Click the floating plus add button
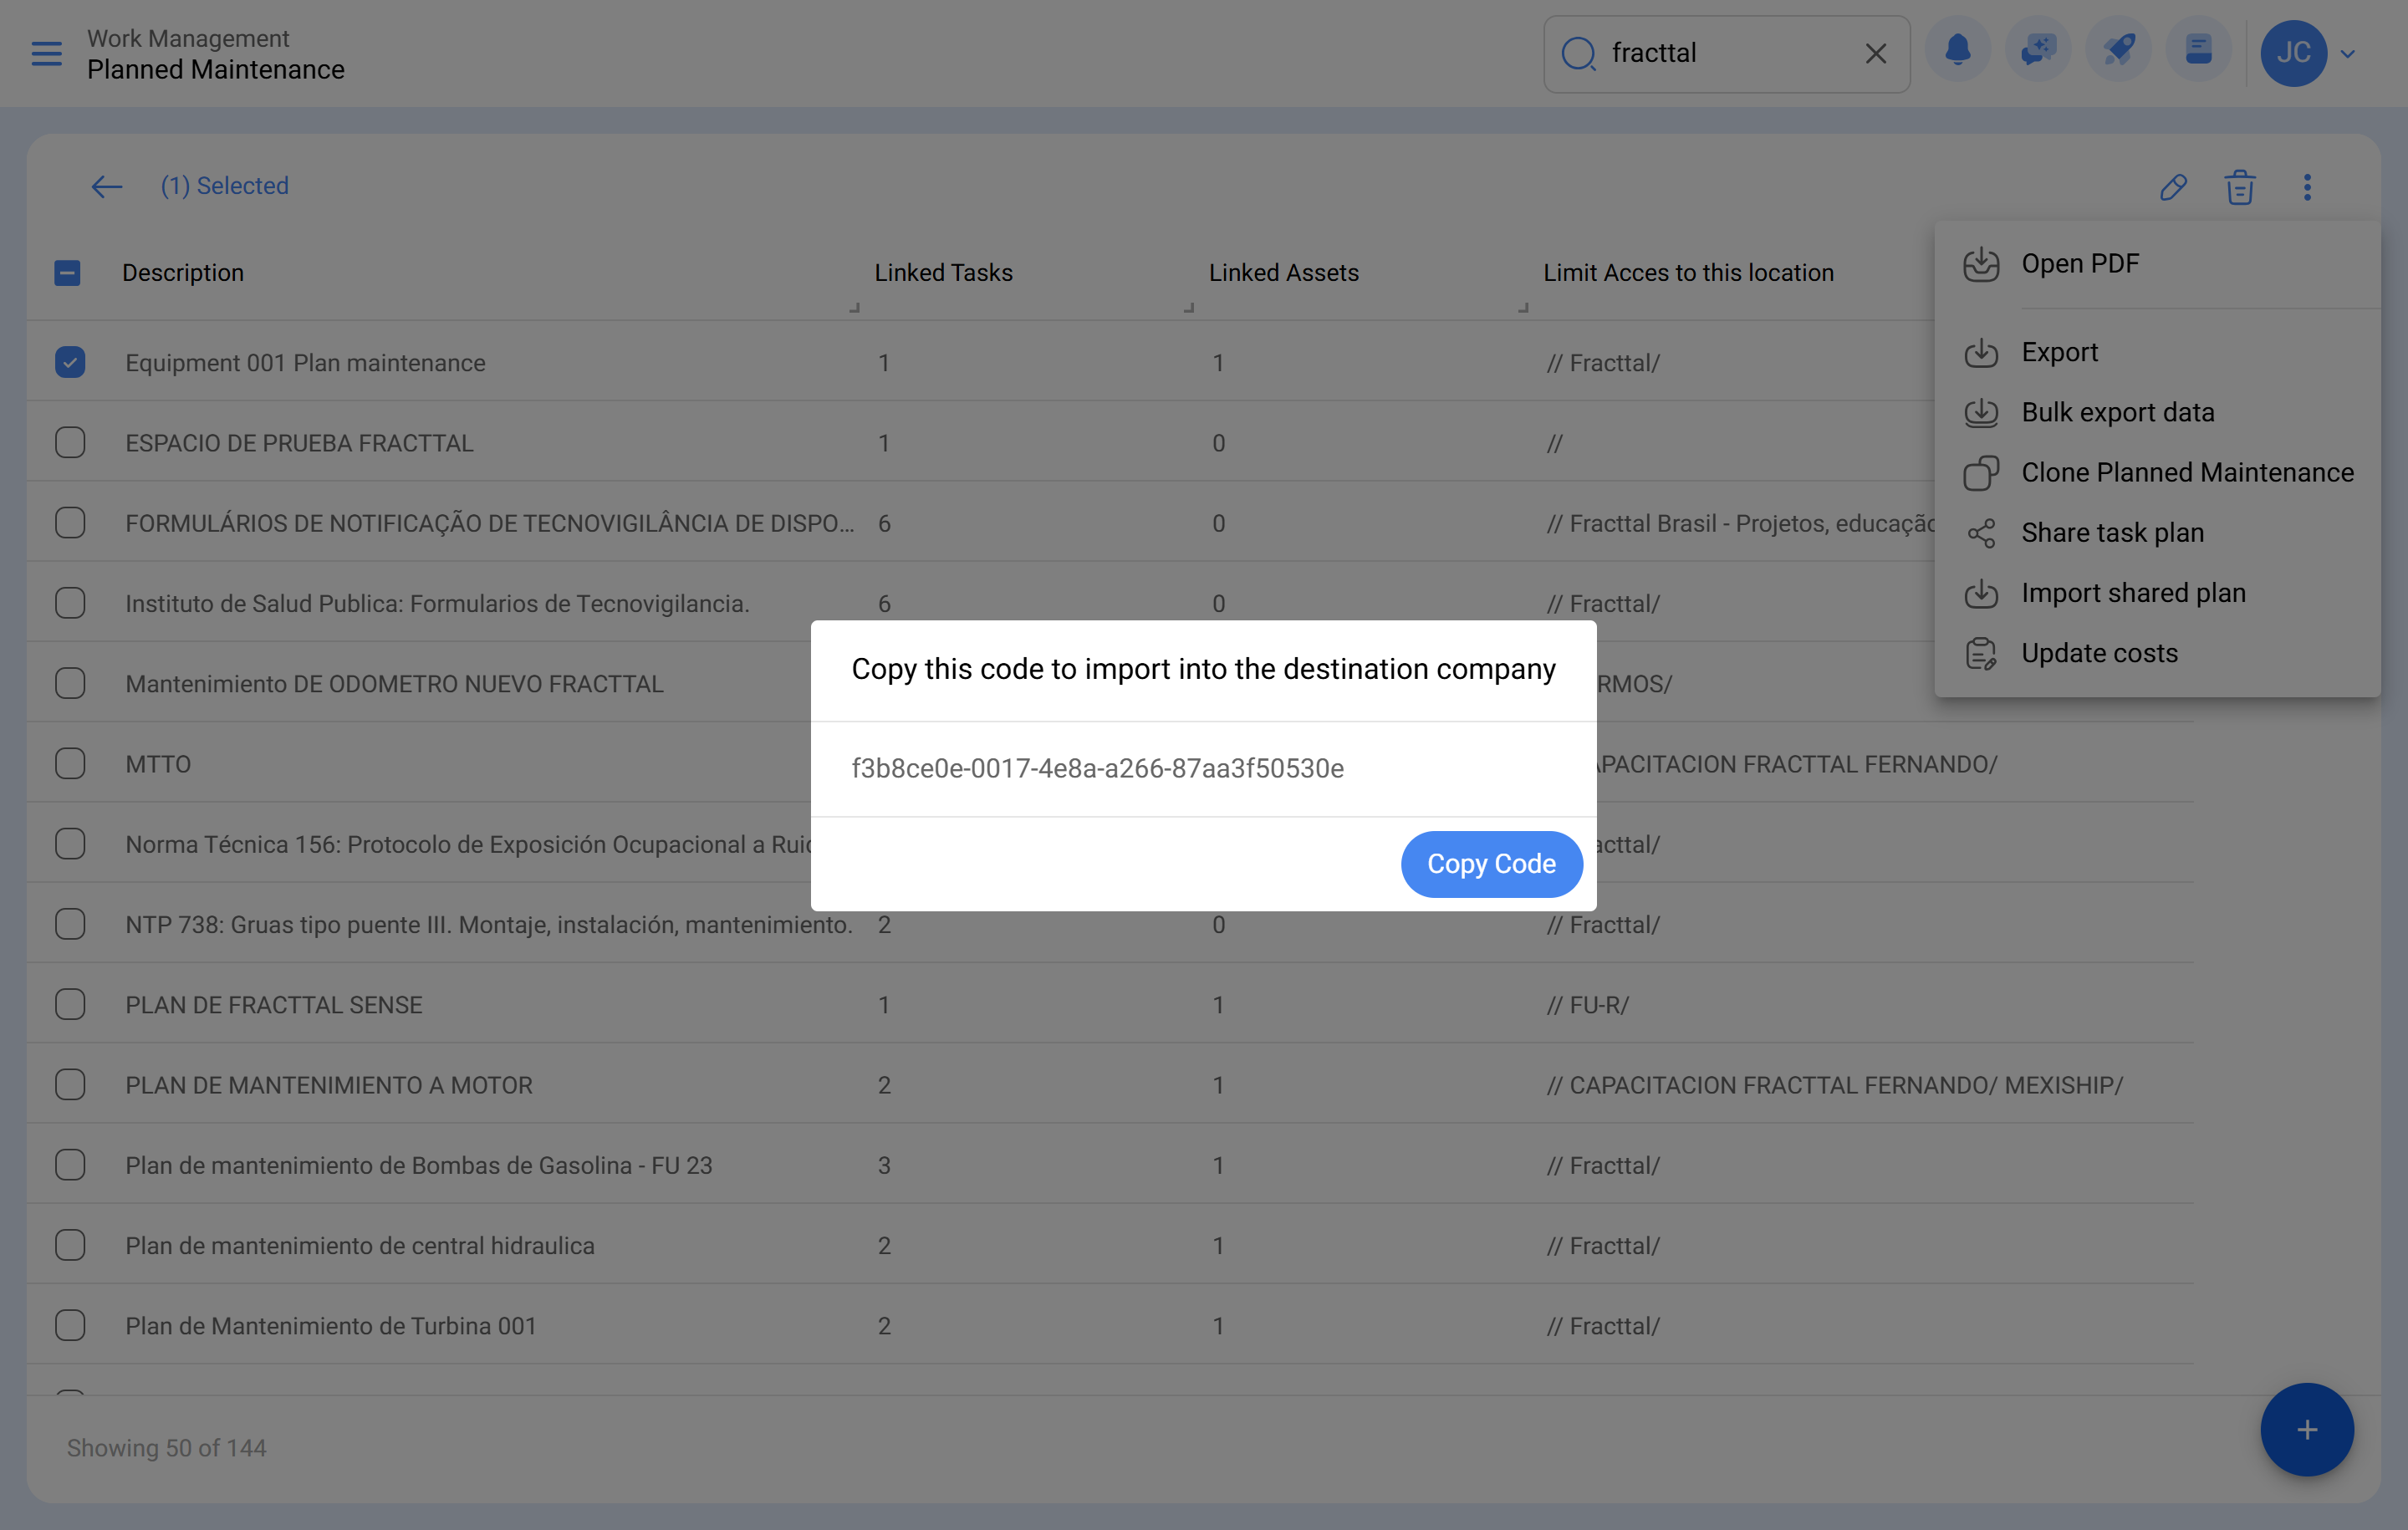The height and width of the screenshot is (1530, 2408). tap(2307, 1429)
